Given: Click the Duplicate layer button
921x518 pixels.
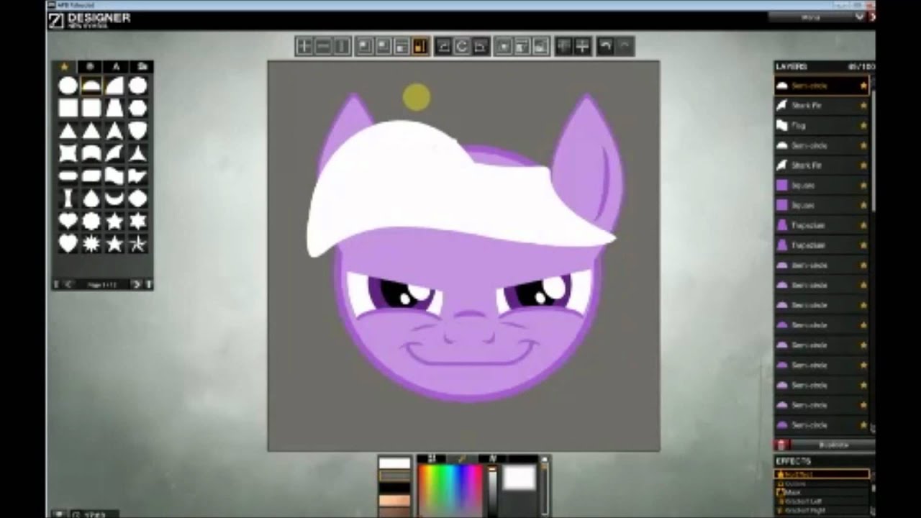Looking at the screenshot, I should [832, 445].
